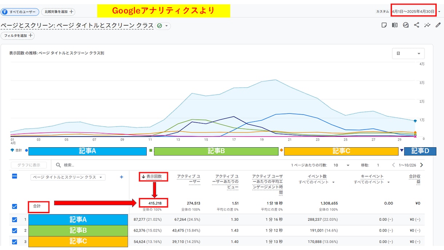
Task: Sort by 合計収益 column header
Action: pos(415,179)
